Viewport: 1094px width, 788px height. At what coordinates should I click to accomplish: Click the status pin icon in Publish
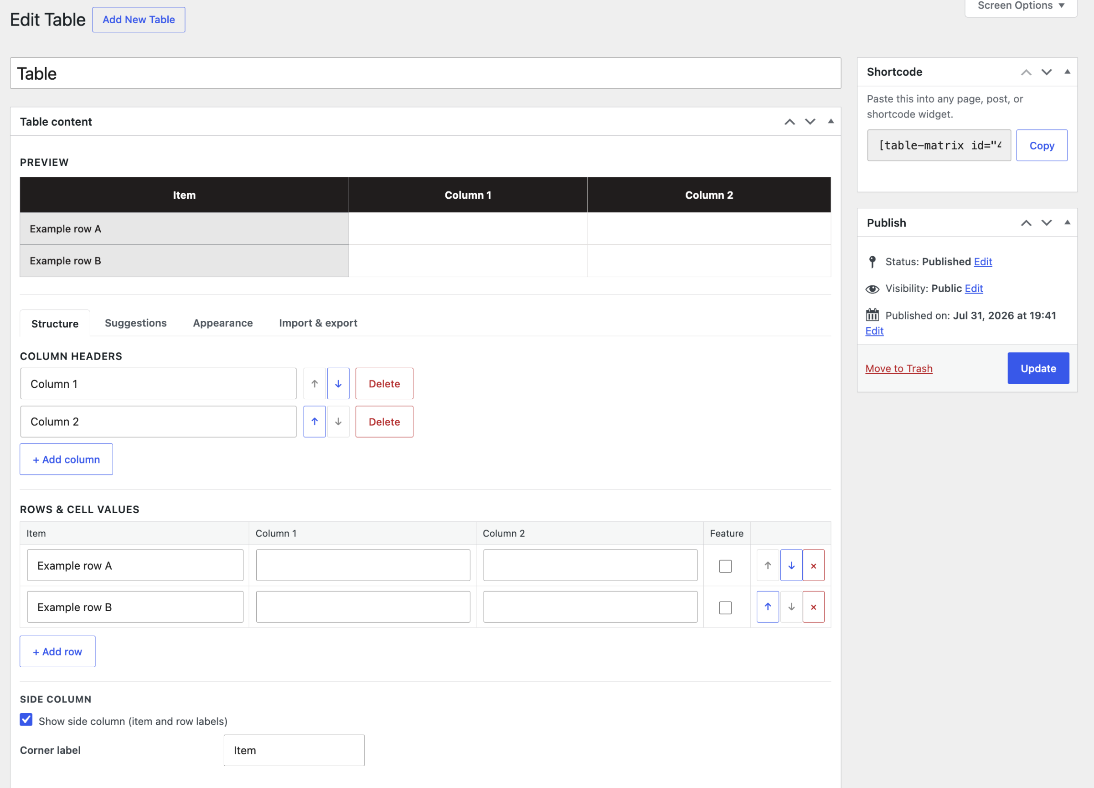point(872,262)
